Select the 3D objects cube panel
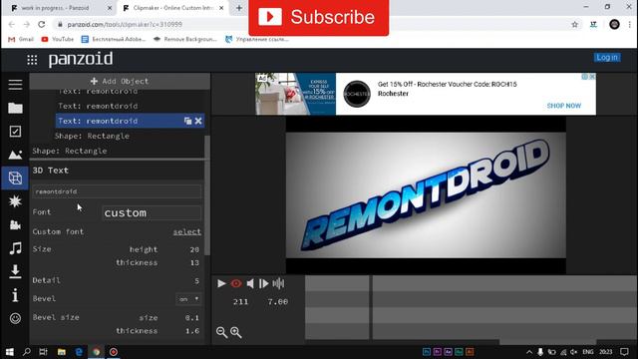The height and width of the screenshot is (359, 638). (15, 178)
